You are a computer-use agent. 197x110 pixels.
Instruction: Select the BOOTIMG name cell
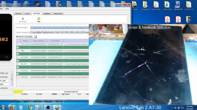tap(25, 57)
